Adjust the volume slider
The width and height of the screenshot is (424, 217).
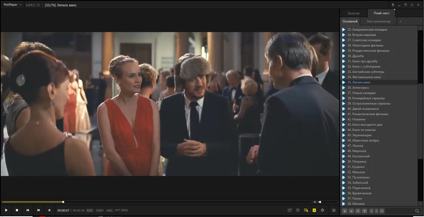327,202
